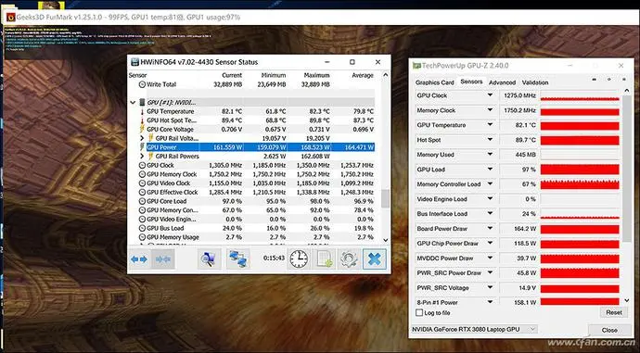Click the GPU-Z sensor list scroll down arrow
This screenshot has height=353, width=640.
click(627, 301)
